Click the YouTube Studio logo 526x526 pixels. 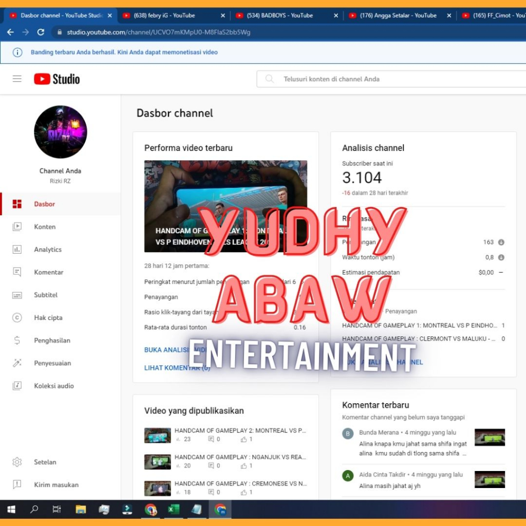coord(57,79)
